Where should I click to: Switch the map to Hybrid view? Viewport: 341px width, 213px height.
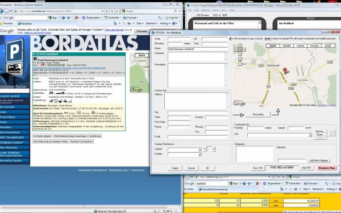click(300, 45)
